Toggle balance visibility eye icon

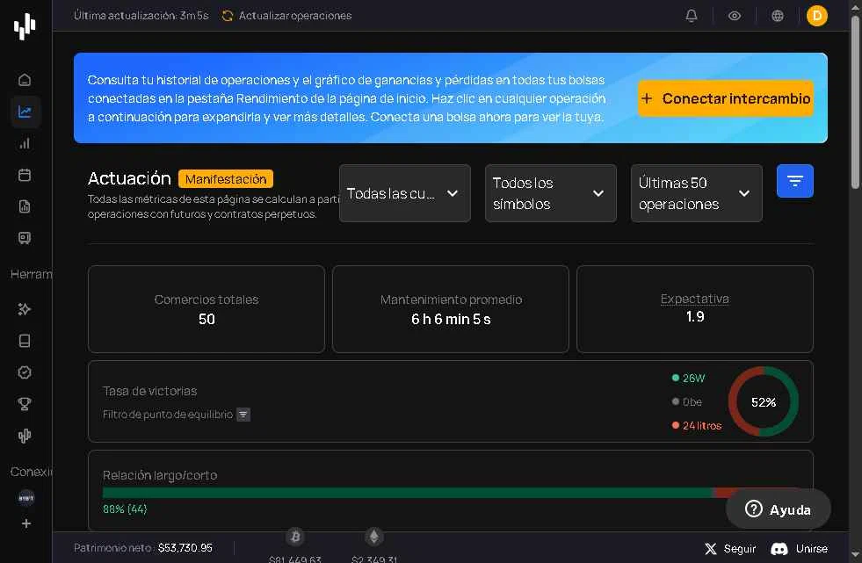point(735,16)
